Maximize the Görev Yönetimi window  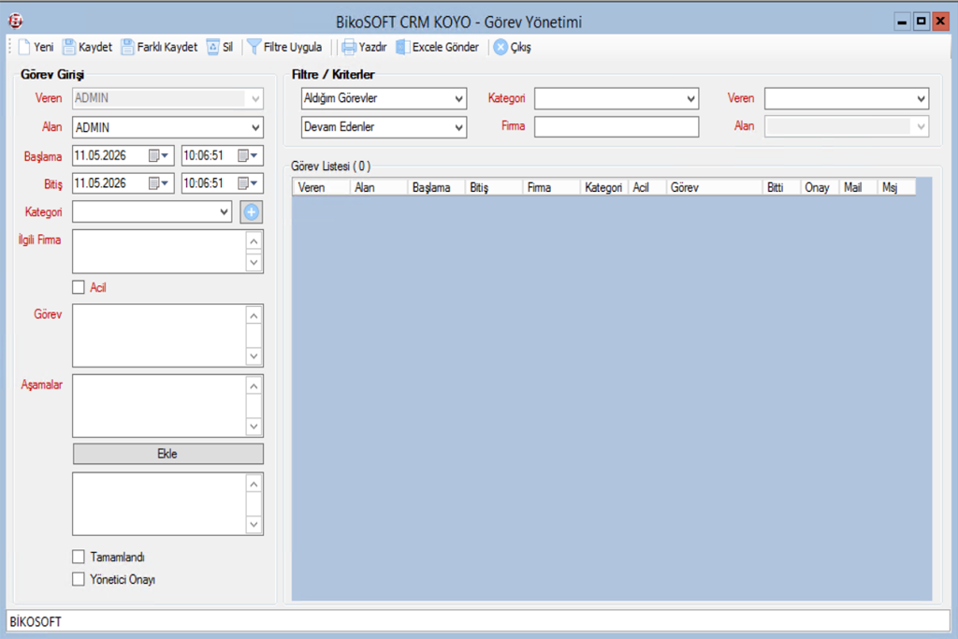(x=921, y=22)
